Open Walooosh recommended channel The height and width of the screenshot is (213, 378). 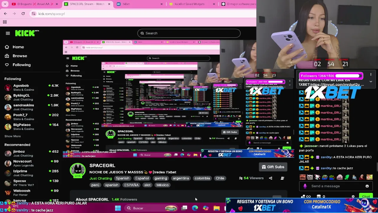(x=32, y=192)
